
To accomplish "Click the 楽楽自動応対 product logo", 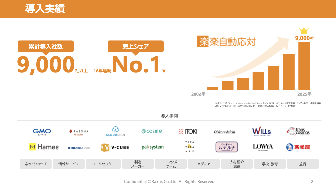I will pyautogui.click(x=226, y=41).
